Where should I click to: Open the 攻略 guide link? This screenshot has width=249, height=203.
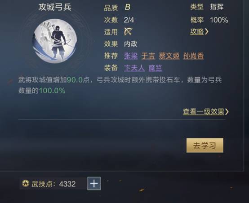[x=197, y=31]
